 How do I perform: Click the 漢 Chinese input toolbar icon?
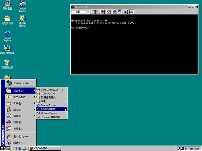131,12
